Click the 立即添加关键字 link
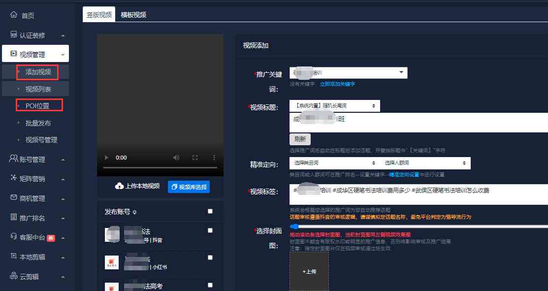Image resolution: width=548 pixels, height=291 pixels. [338, 84]
